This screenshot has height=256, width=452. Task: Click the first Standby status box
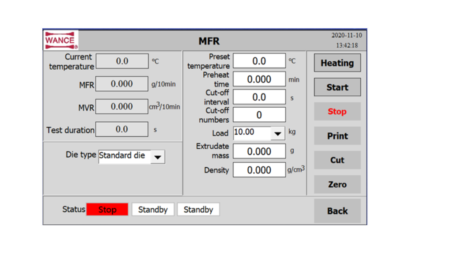point(153,210)
